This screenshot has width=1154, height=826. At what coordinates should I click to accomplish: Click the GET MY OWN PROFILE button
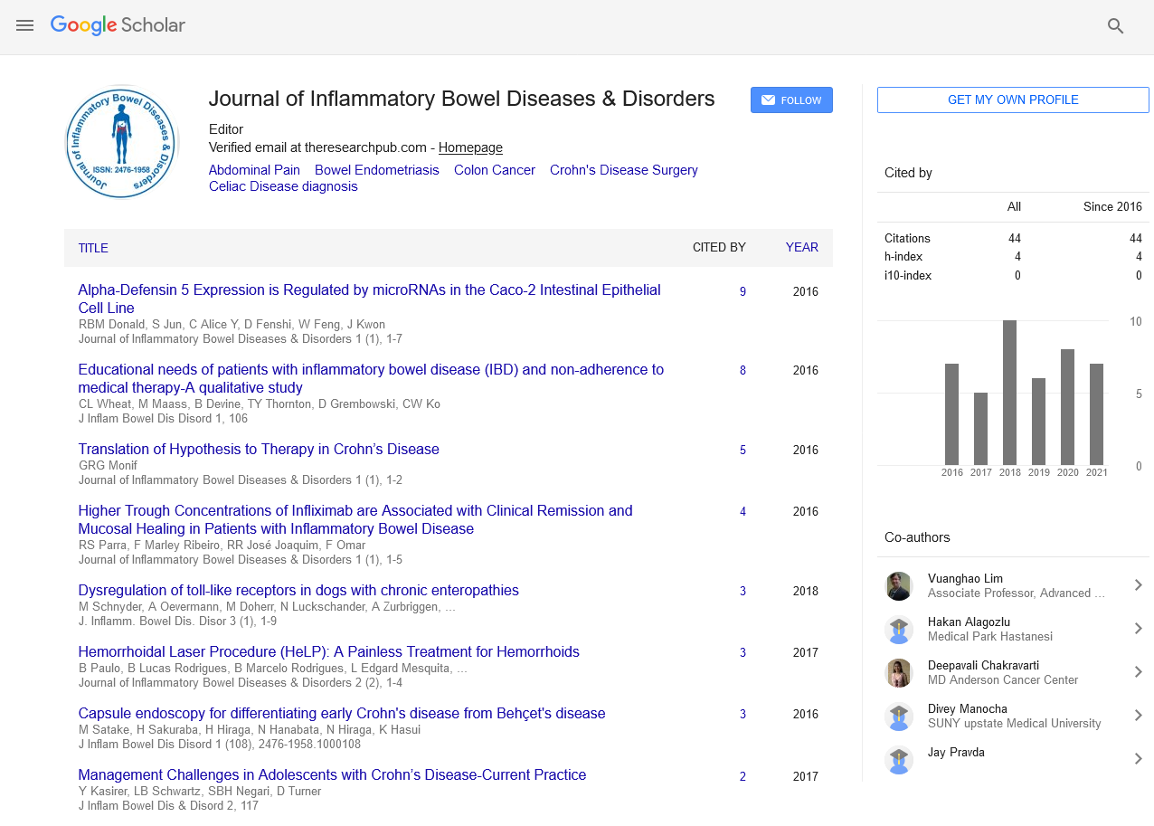[1012, 100]
